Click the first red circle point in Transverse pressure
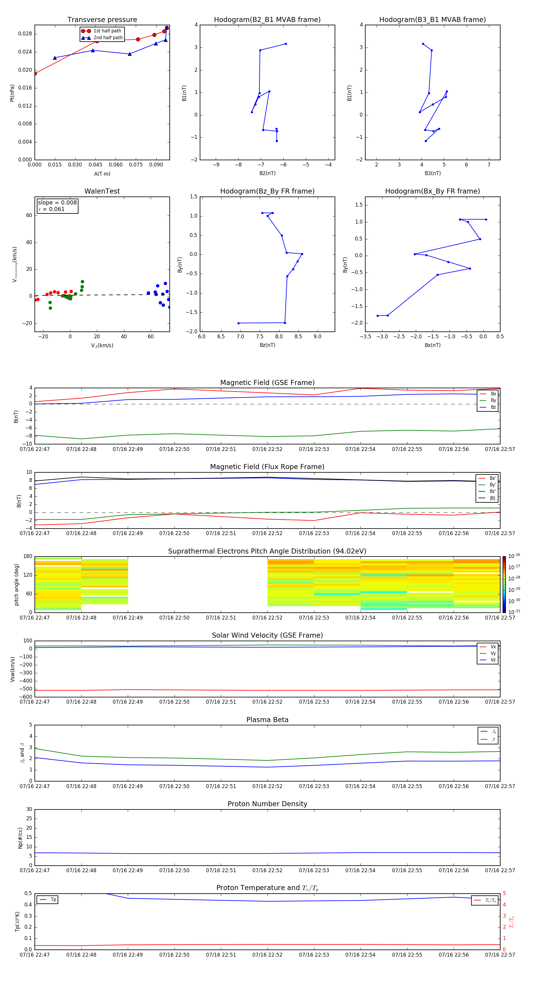The height and width of the screenshot is (981, 535). click(35, 73)
